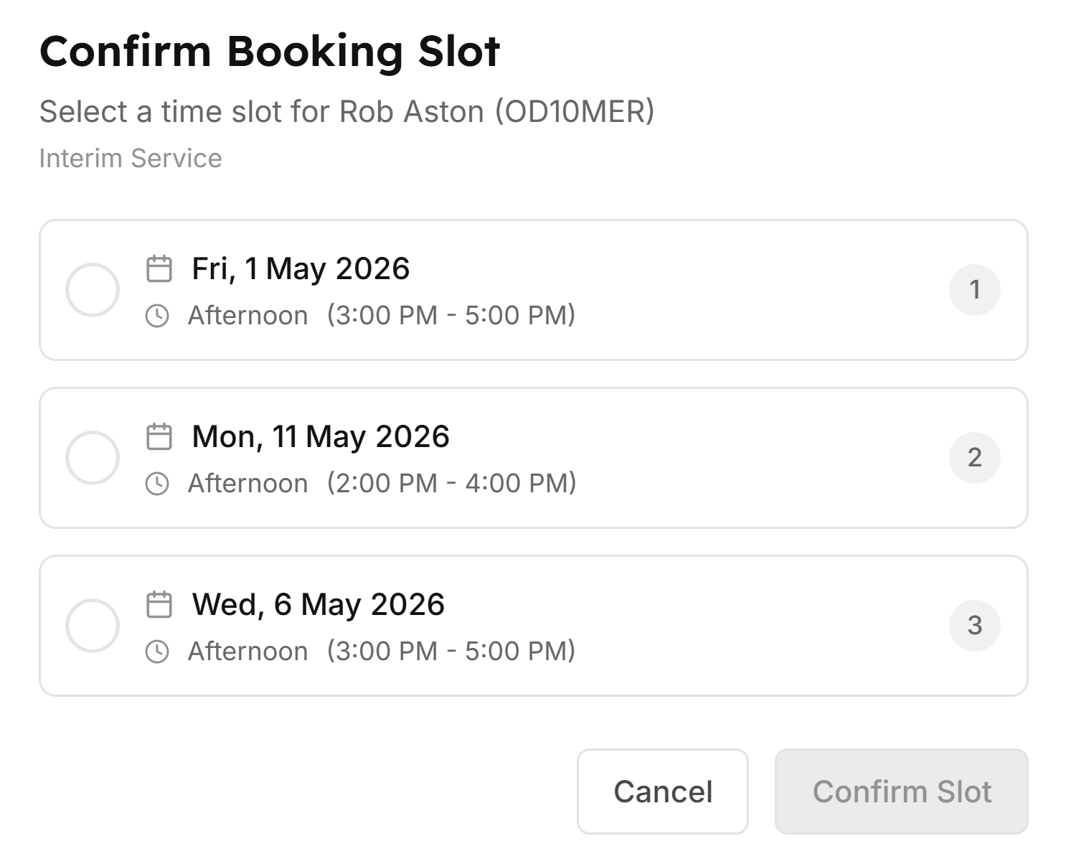Select the radio button for Wed, 6 May 2026

click(93, 625)
